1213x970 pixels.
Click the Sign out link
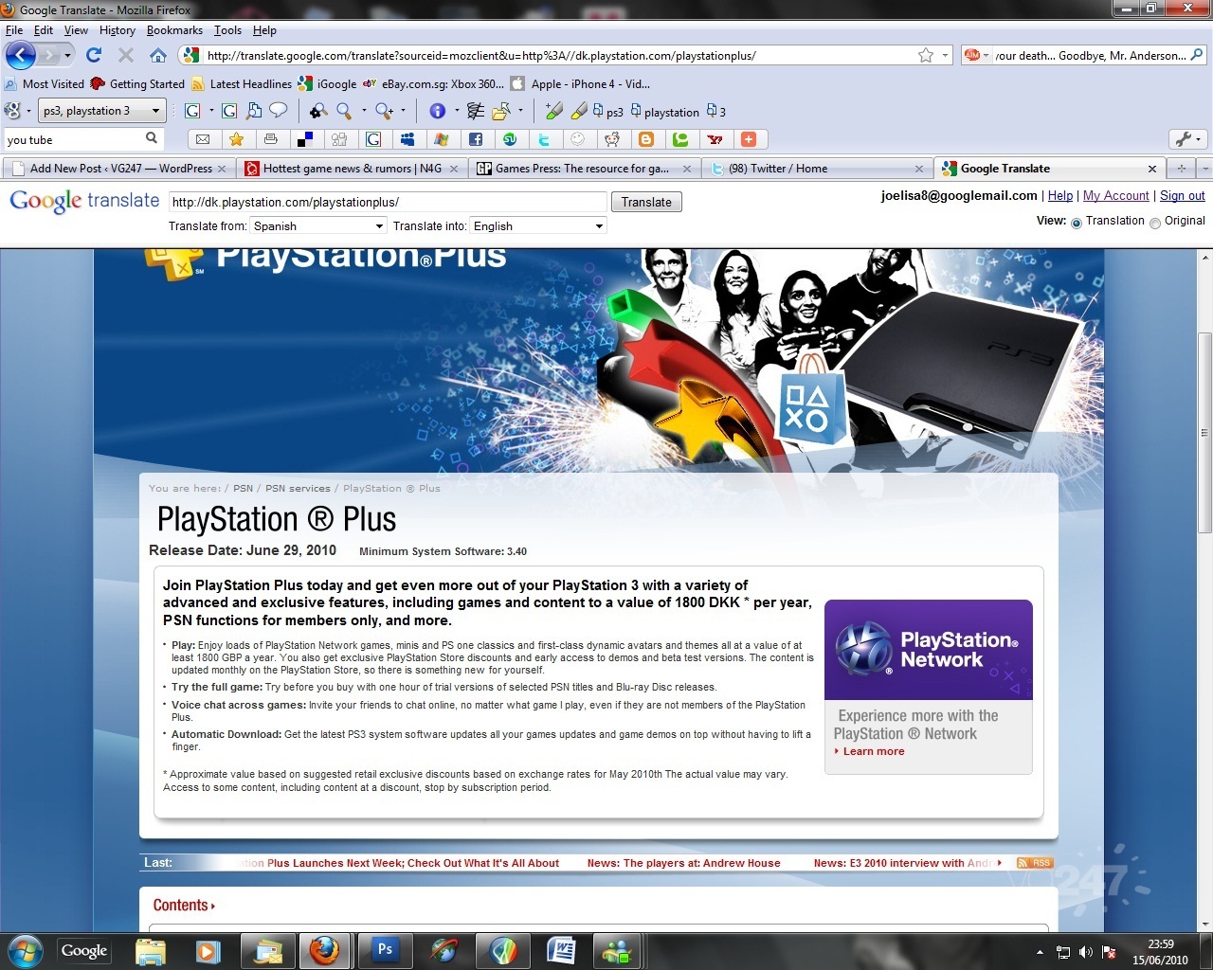click(1182, 195)
